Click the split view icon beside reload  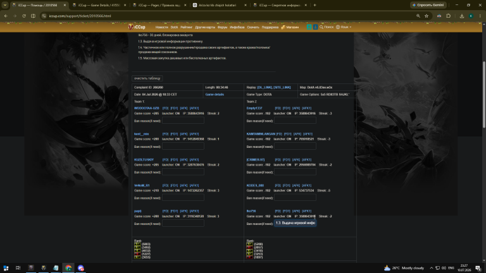[x=33, y=16]
